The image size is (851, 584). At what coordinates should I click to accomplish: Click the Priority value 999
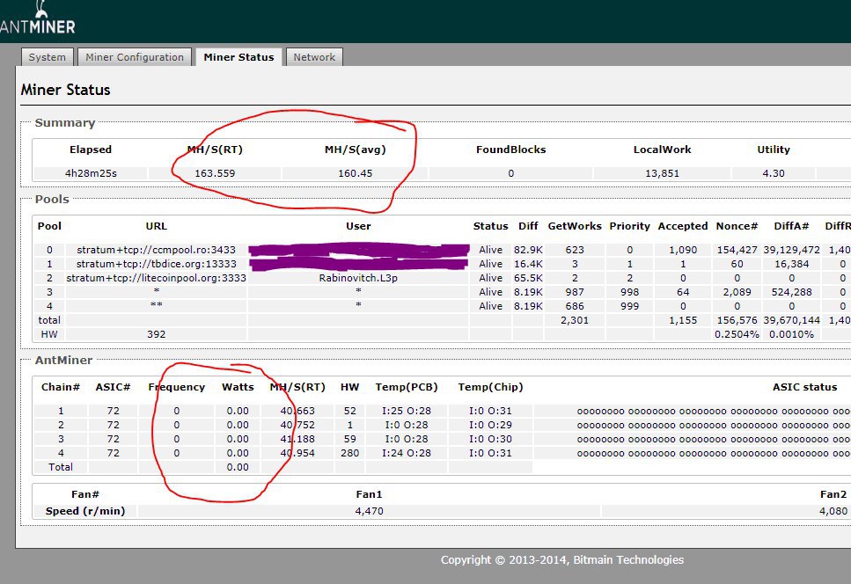click(629, 306)
